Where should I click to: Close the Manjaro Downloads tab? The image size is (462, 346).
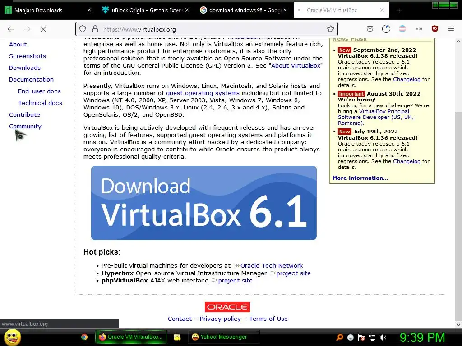coord(89,10)
